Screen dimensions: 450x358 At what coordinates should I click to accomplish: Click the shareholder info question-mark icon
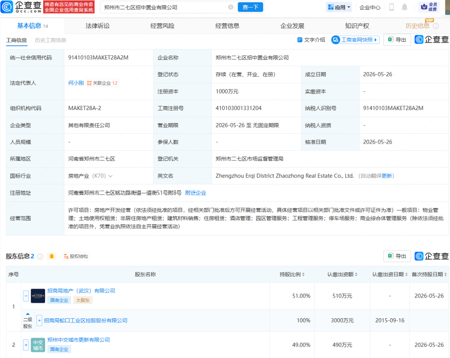(40, 256)
